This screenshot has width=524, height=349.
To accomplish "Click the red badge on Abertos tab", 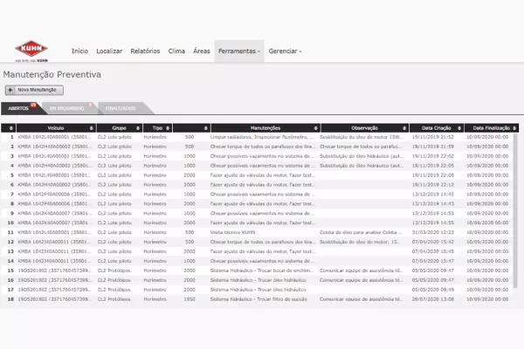I will coord(33,104).
